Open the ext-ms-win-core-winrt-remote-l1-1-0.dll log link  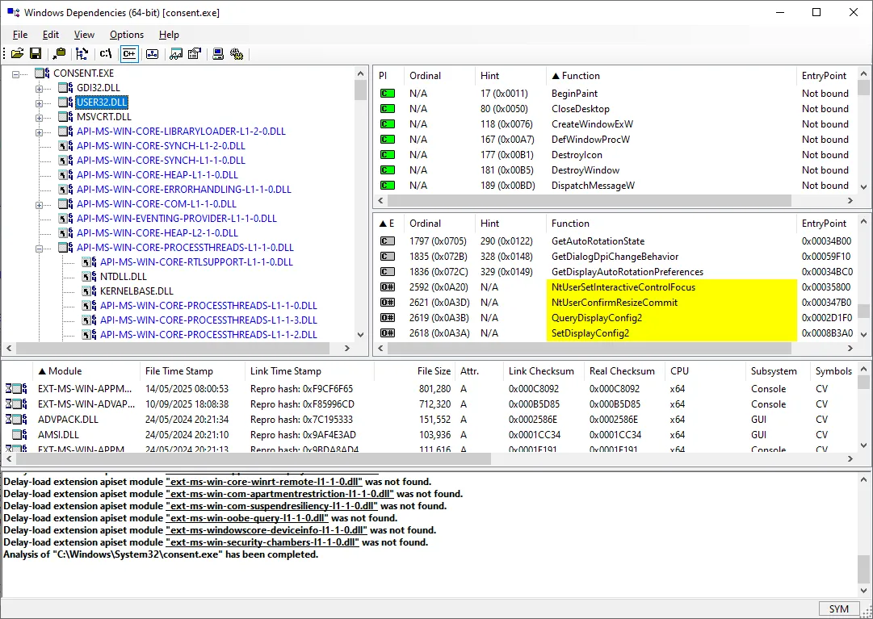point(264,482)
